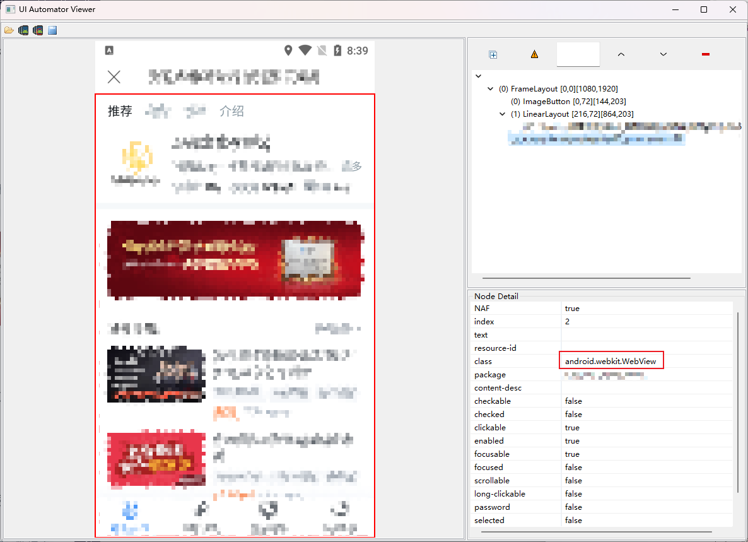Screen dimensions: 748x542
Task: Click the no-SIM icon in the phone status bar
Action: (322, 50)
